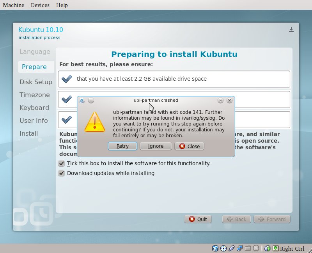Click the optical CD drive status icon
The width and height of the screenshot is (312, 253).
(223, 248)
